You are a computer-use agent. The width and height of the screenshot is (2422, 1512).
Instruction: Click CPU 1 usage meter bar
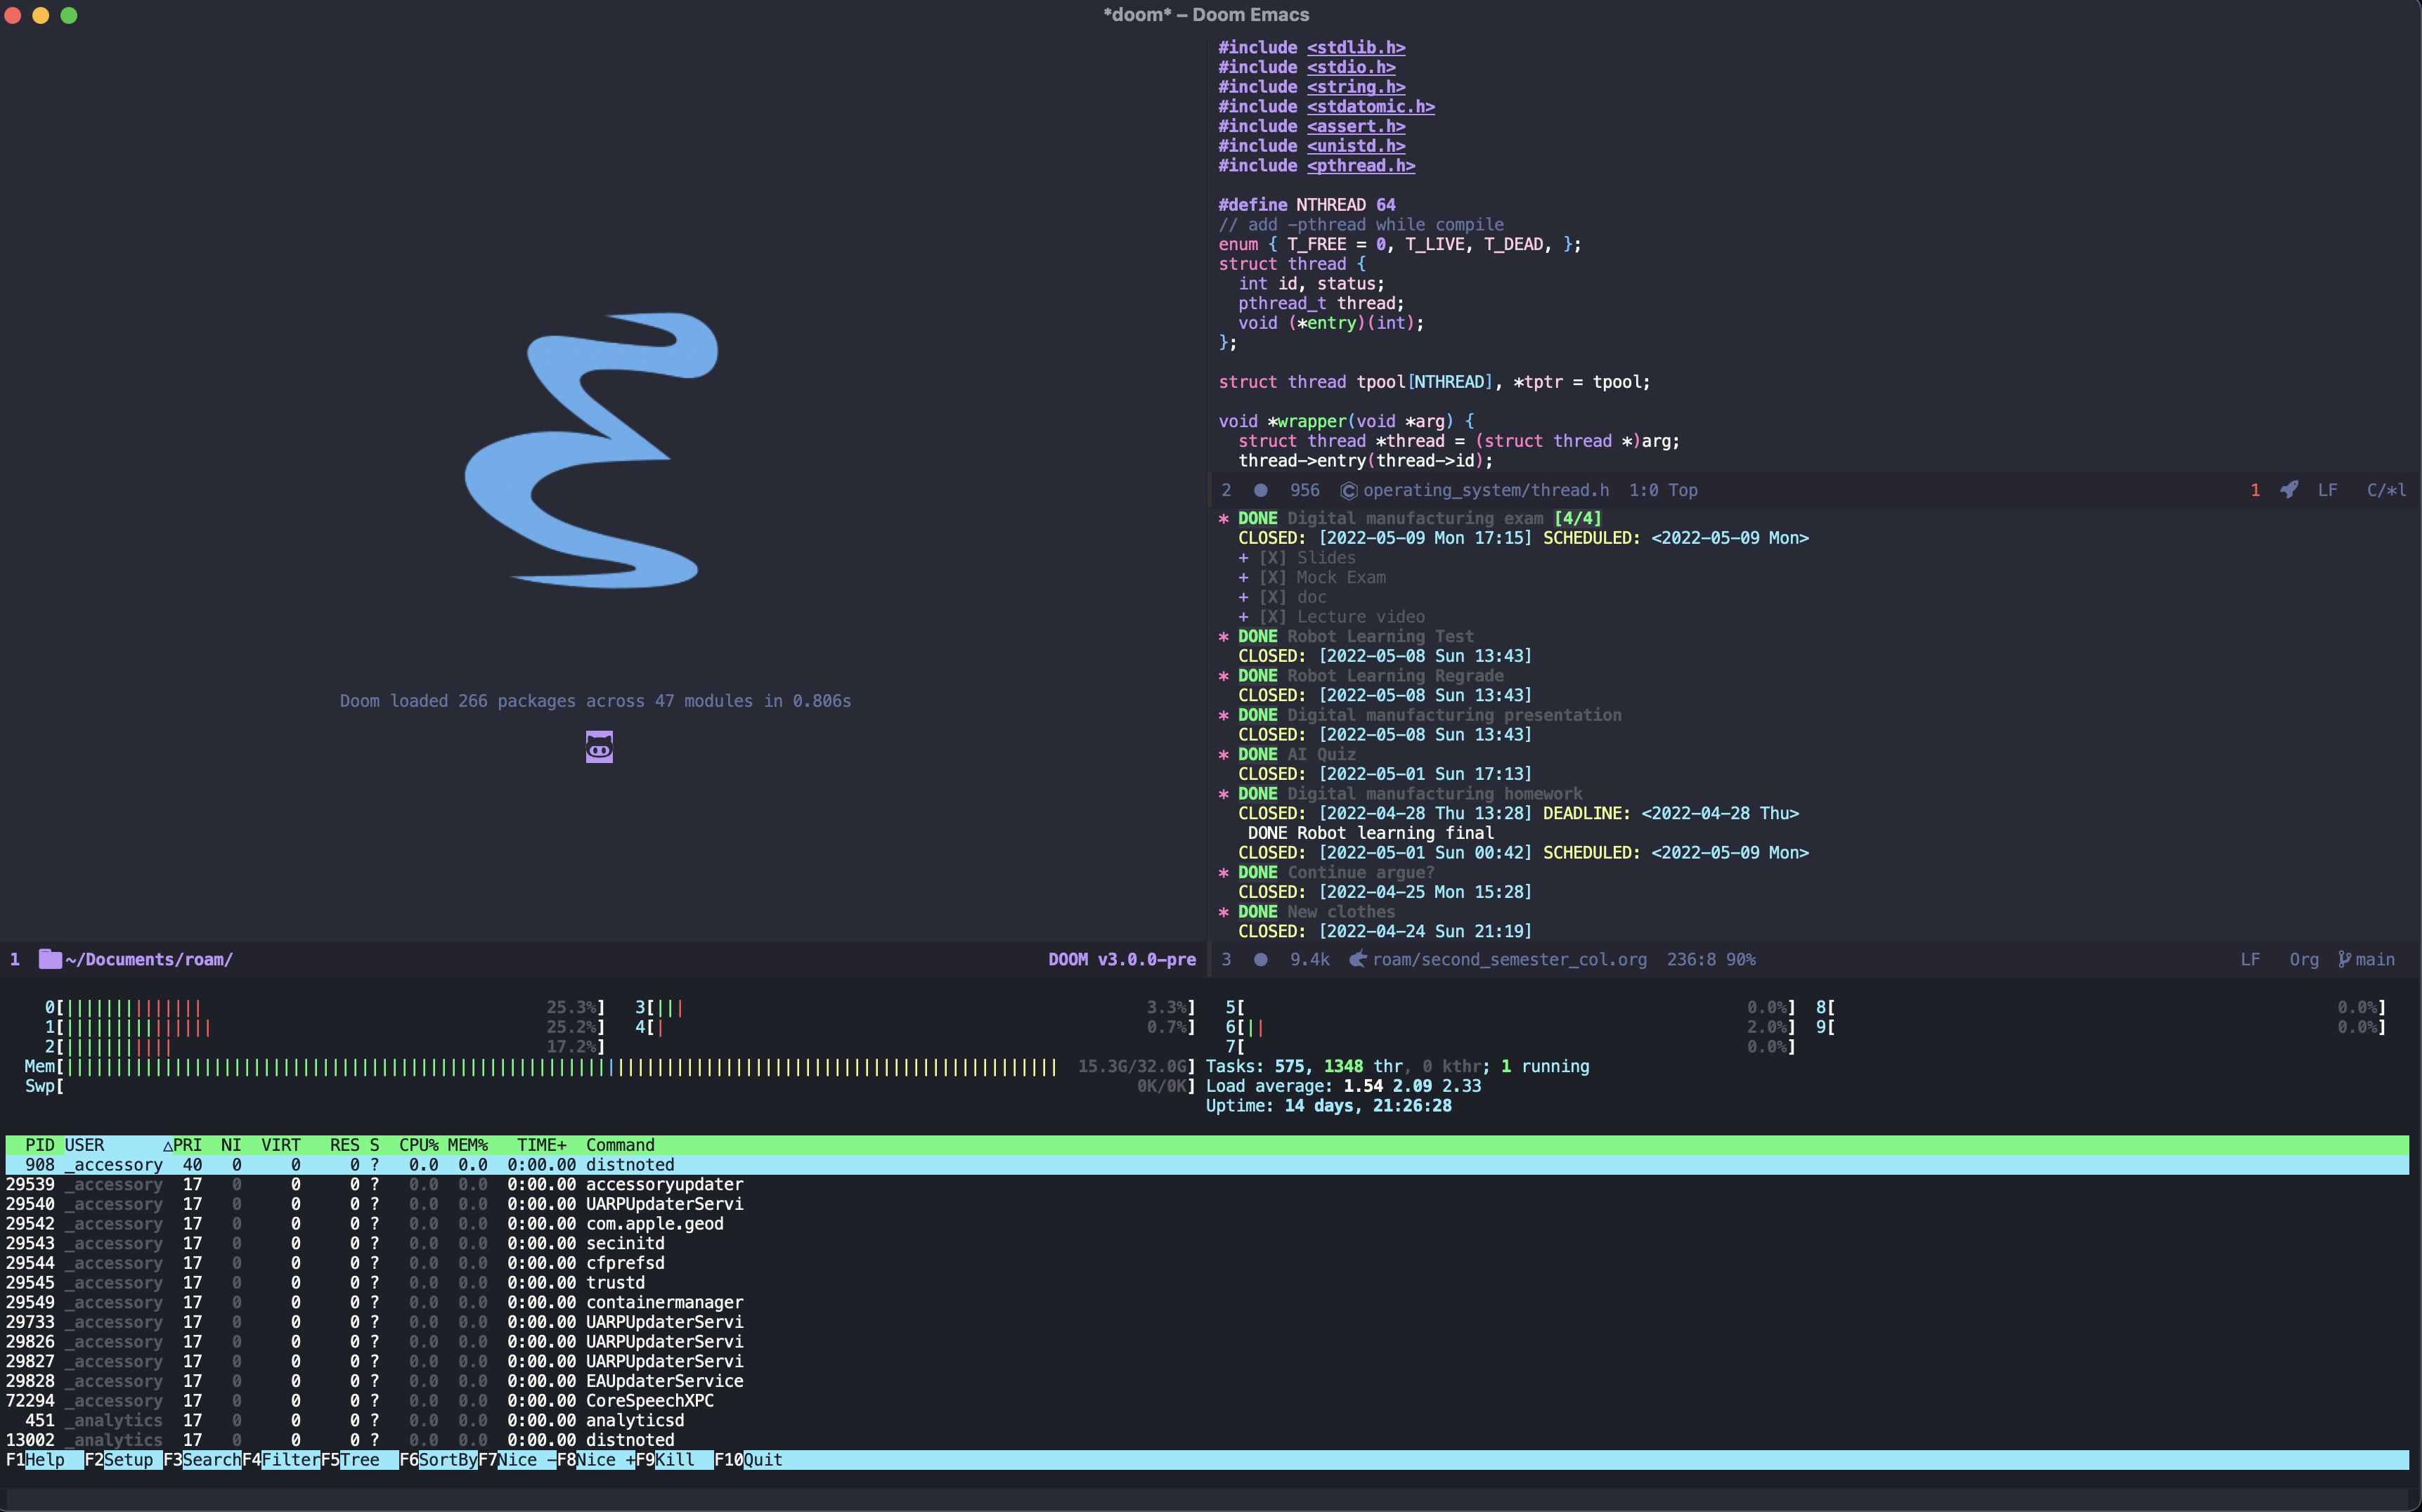coord(325,1027)
